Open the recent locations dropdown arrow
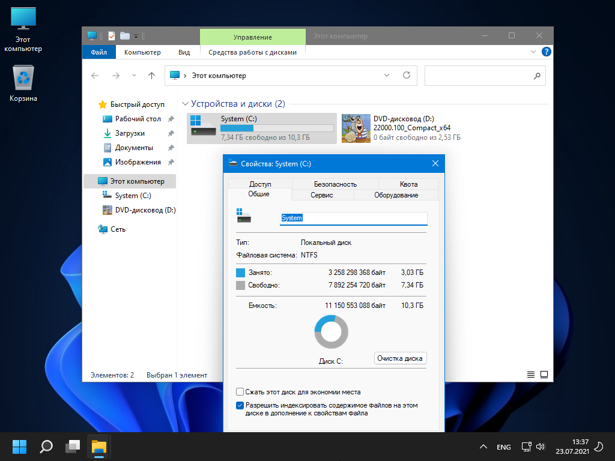The image size is (615, 461). coord(134,76)
